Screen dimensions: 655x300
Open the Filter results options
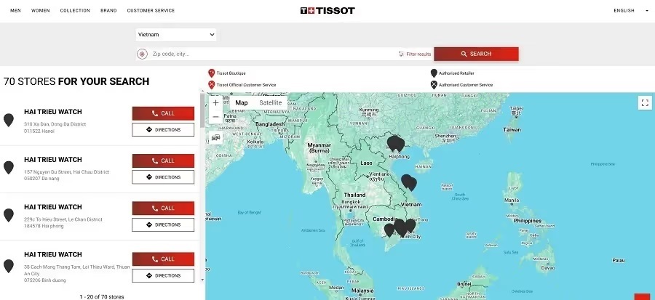click(414, 54)
